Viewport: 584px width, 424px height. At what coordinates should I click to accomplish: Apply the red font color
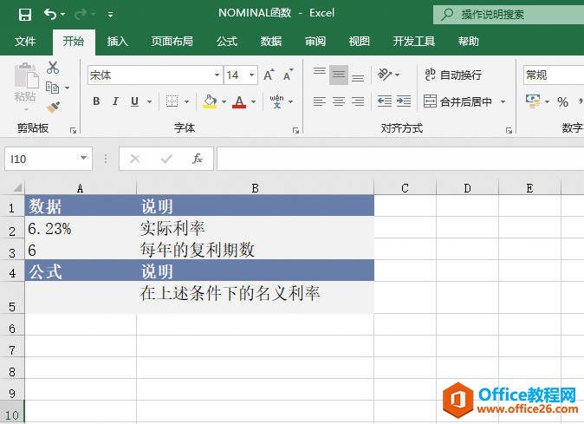click(239, 101)
